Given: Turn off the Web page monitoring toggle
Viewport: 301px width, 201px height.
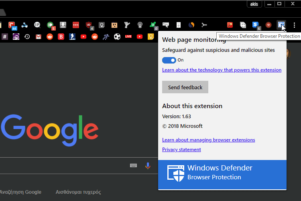Looking at the screenshot, I should pos(169,60).
